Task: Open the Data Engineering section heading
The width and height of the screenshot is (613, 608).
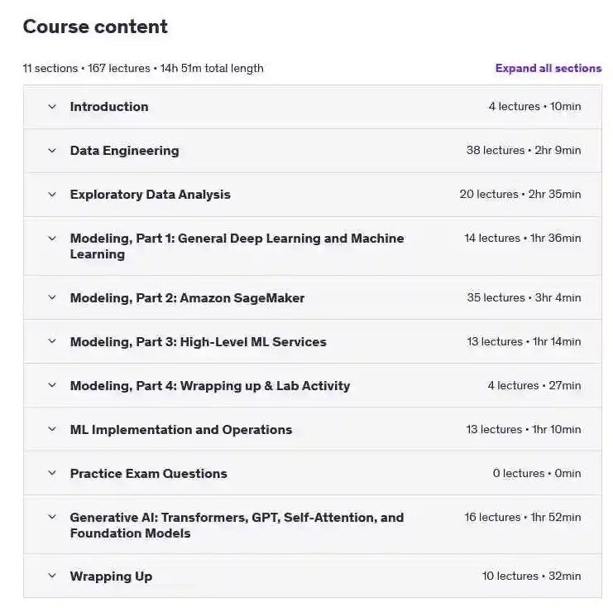Action: point(124,151)
